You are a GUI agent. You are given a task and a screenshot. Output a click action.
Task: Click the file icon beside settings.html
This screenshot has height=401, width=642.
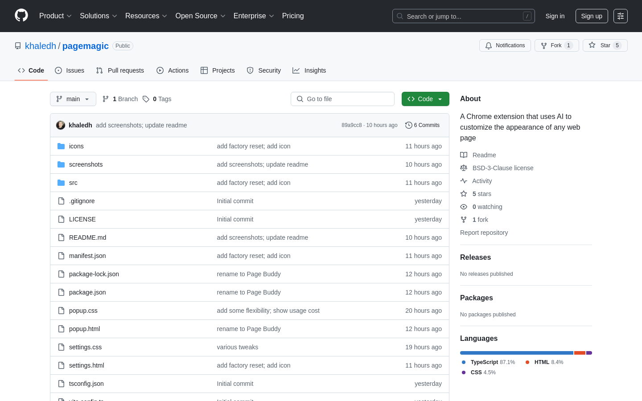point(61,365)
